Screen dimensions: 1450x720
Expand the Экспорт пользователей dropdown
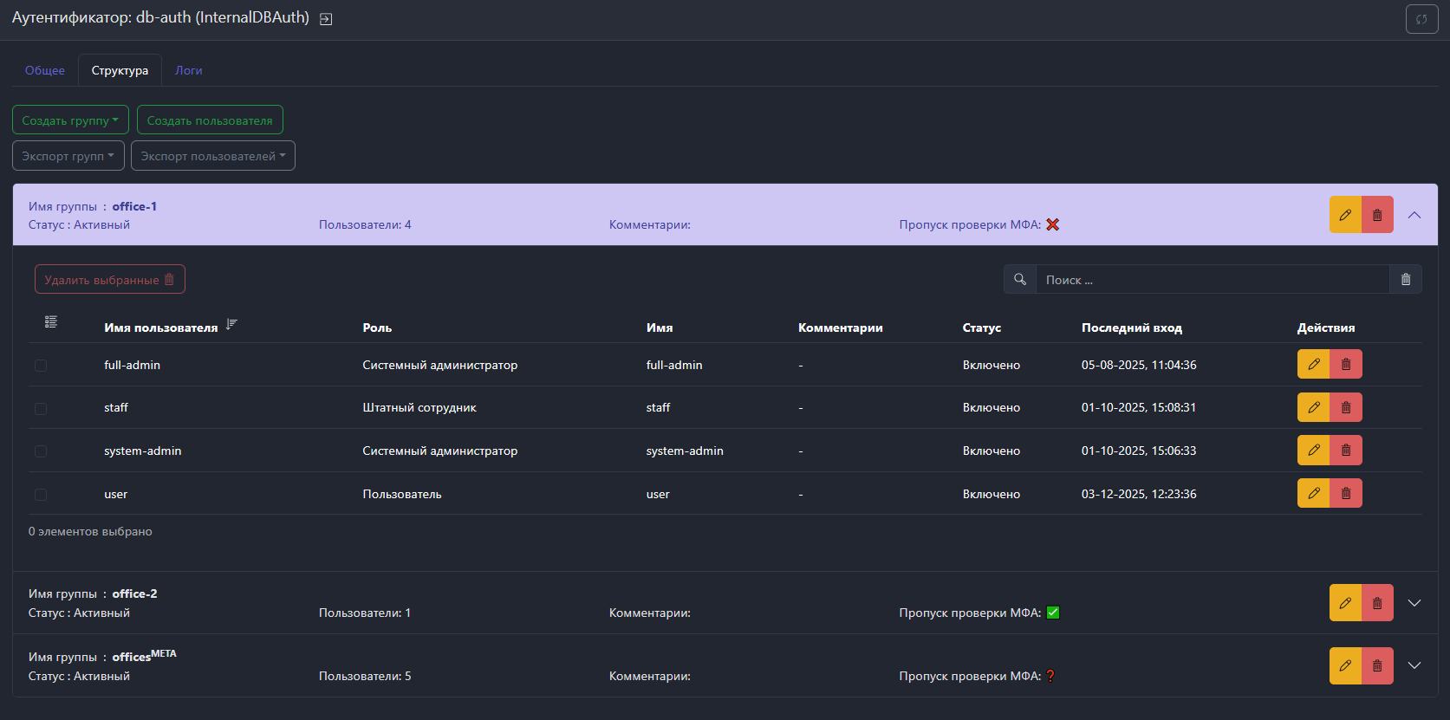pos(212,156)
